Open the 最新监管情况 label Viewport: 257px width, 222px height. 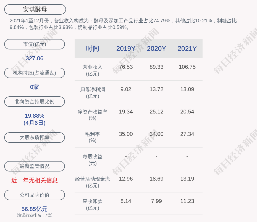click(x=35, y=166)
